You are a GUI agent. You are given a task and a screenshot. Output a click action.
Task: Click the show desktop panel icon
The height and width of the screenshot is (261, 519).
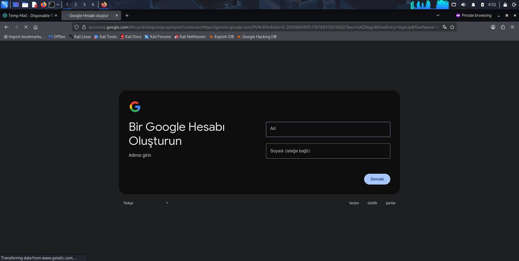[16, 4]
